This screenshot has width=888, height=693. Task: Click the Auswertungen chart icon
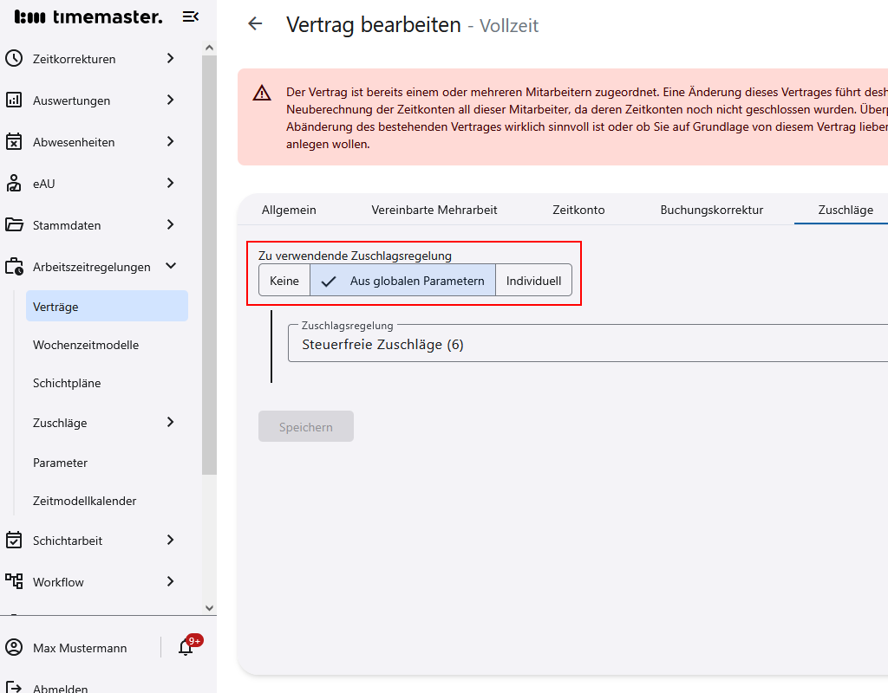tap(14, 100)
